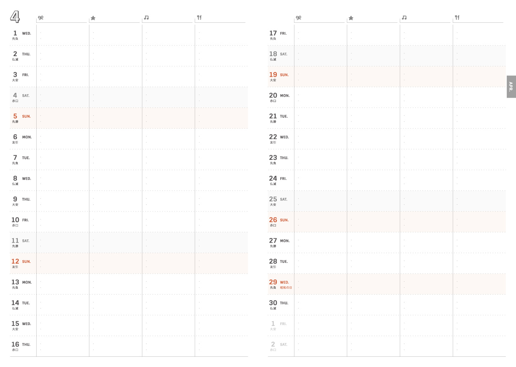Click the date 12 SUN.

(21, 261)
